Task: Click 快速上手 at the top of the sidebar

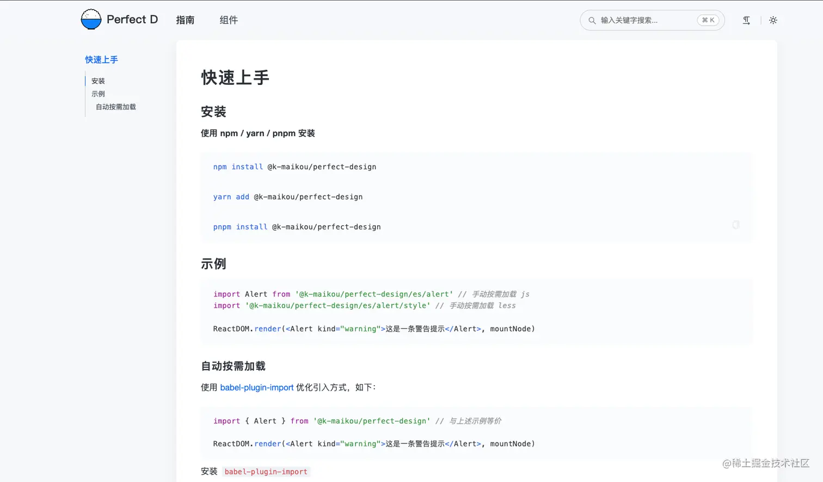Action: tap(101, 60)
